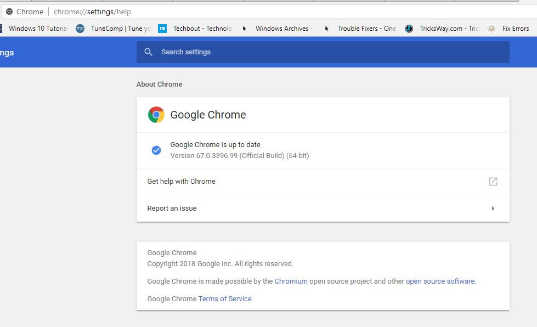Open the TricksWay.com bookmark

click(450, 29)
